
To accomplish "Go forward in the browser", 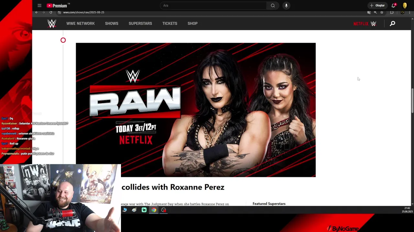I will (x=44, y=12).
